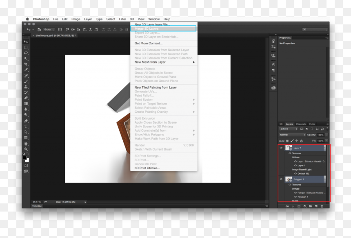This screenshot has height=238, width=351.
Task: Select the Dodge tool
Action: (x=26, y=115)
